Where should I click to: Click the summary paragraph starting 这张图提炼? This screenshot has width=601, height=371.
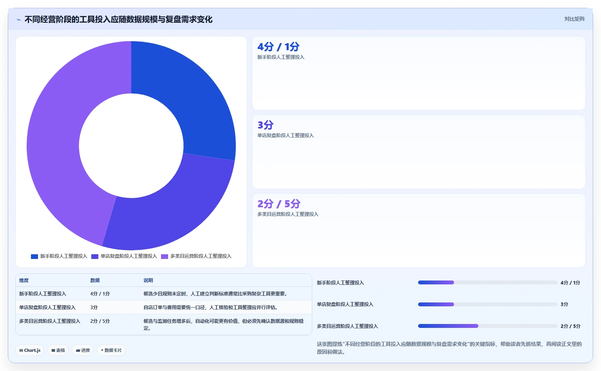[x=449, y=348]
